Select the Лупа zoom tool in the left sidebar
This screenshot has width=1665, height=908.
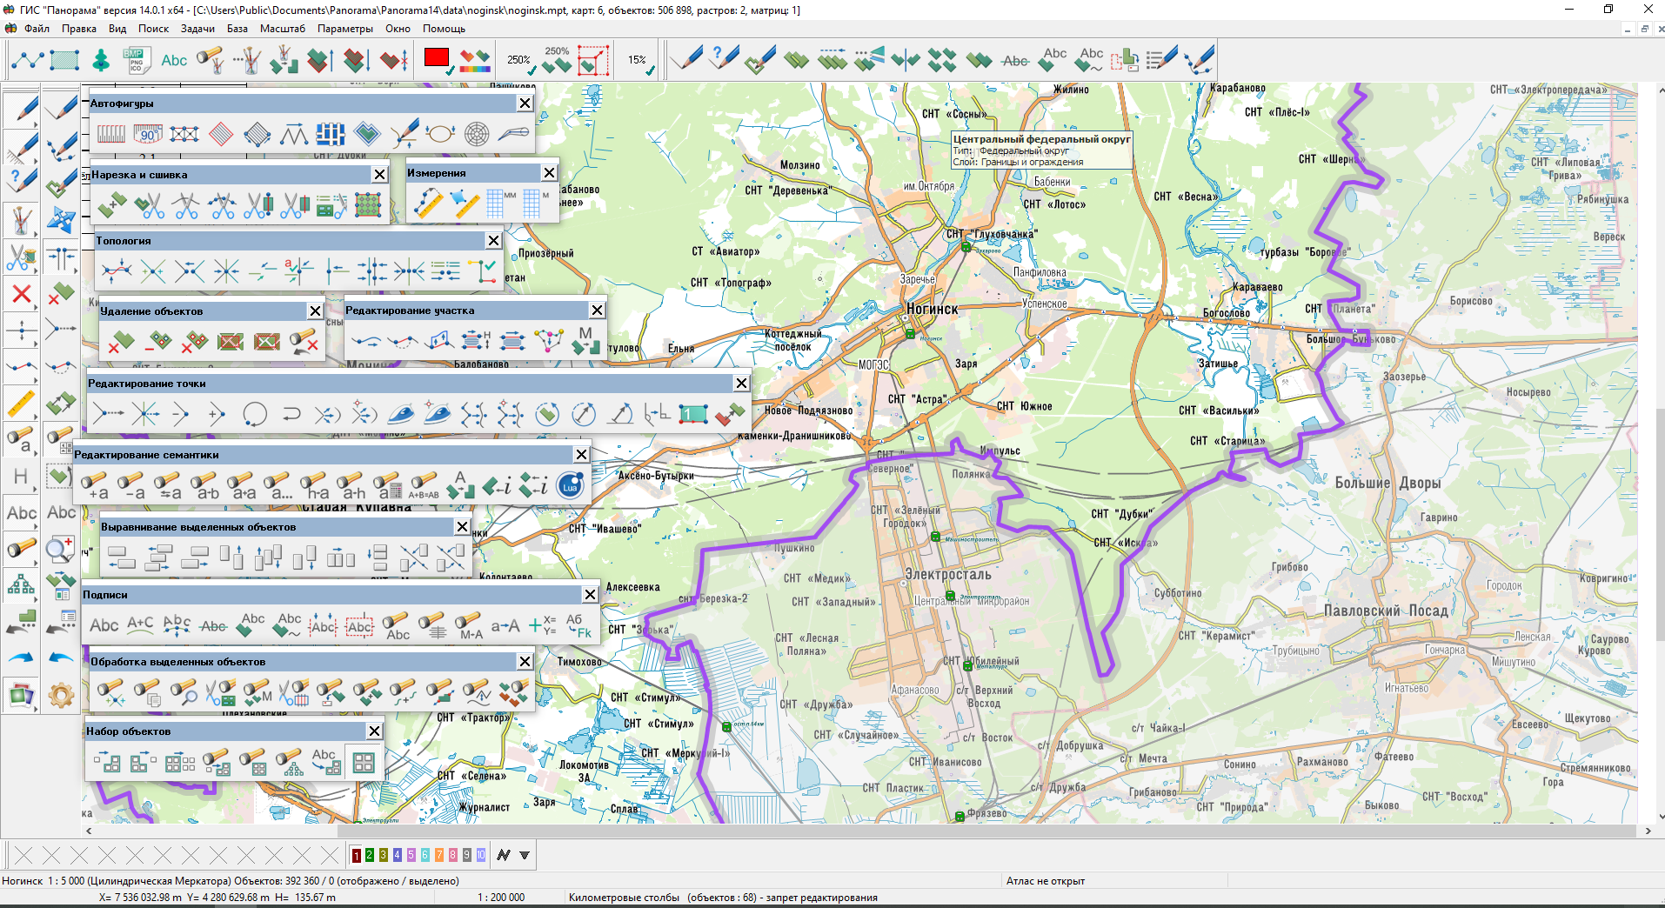click(60, 549)
